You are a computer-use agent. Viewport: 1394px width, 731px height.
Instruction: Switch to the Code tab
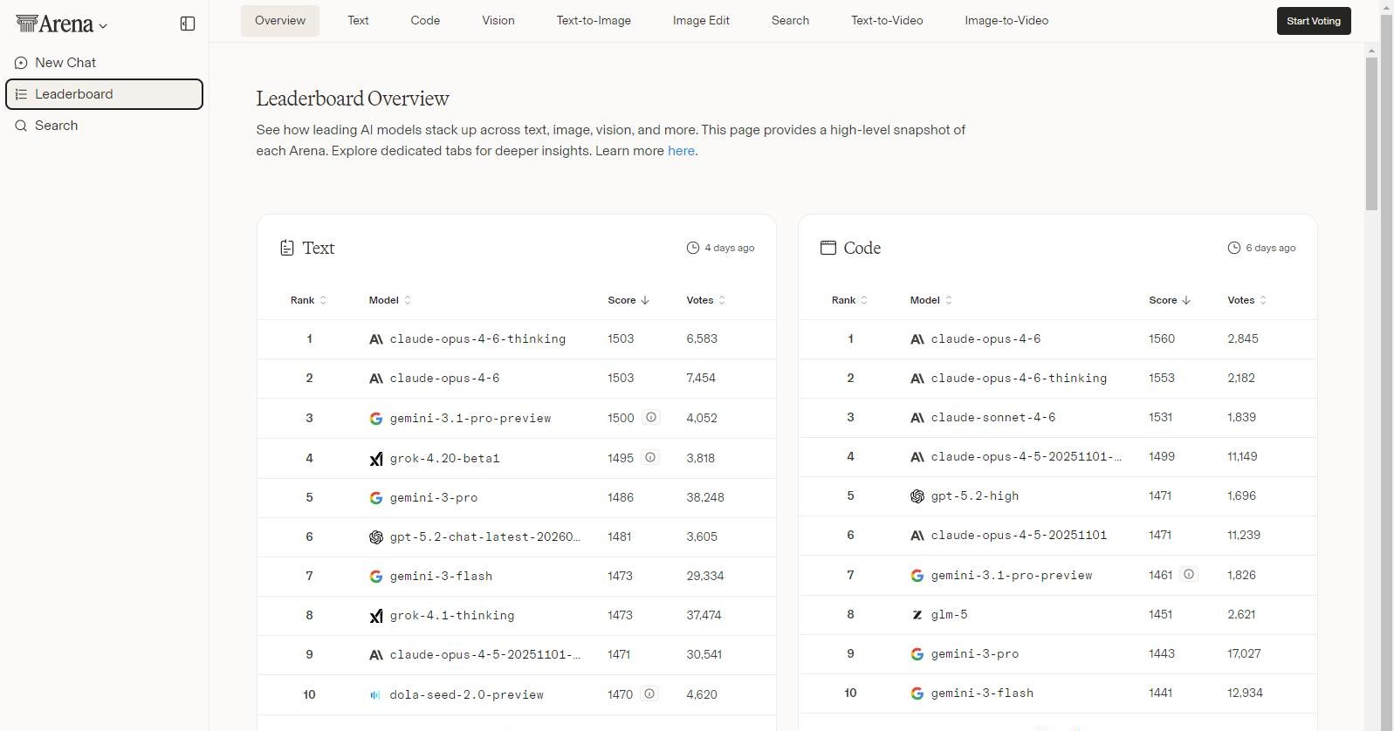(425, 20)
